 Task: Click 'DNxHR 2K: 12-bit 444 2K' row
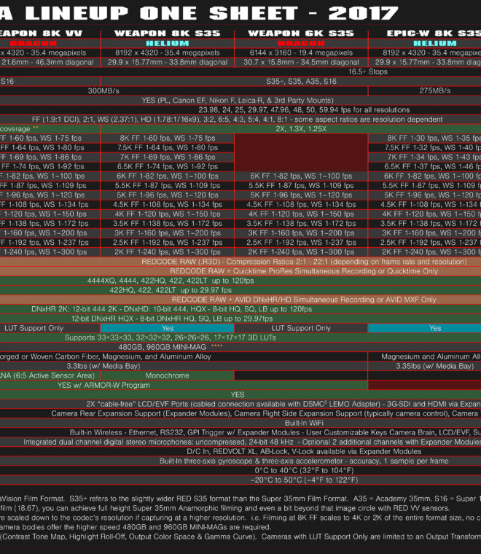coord(240,309)
